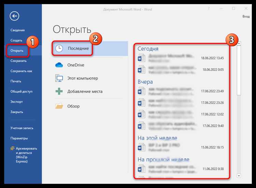The width and height of the screenshot is (256, 188).
Task: Click the green plus Добавление места icon
Action: point(59,91)
